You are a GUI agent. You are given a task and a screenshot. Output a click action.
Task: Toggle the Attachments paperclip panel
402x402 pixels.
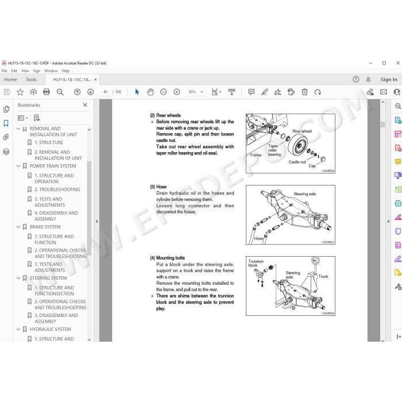click(x=6, y=137)
